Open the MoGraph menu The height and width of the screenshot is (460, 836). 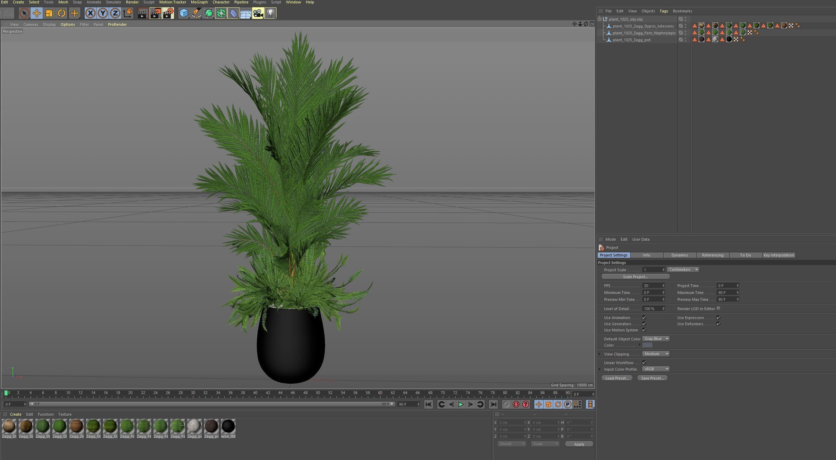[x=199, y=2]
